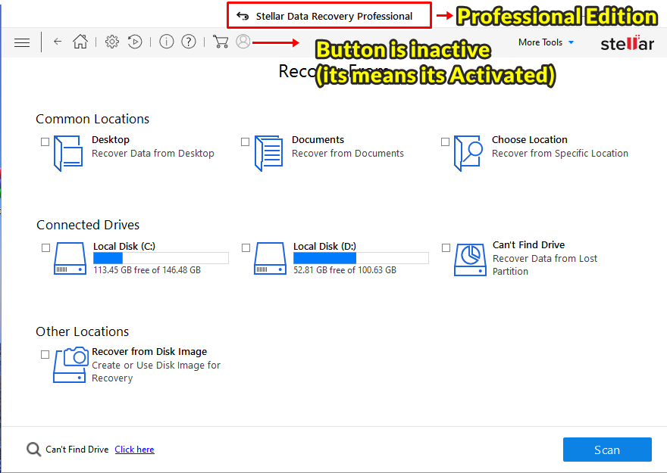Click Local Disk (D:) usage bar

click(361, 258)
